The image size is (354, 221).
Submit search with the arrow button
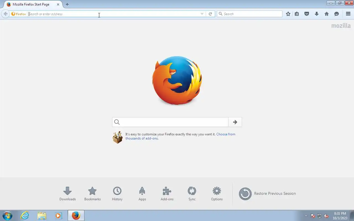click(x=235, y=122)
